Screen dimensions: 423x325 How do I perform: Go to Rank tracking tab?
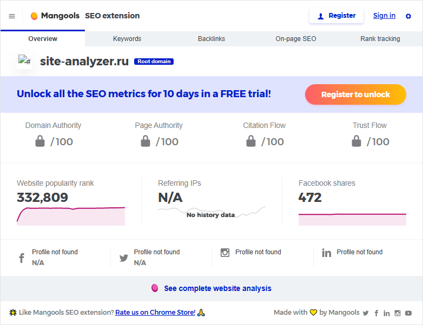point(380,38)
